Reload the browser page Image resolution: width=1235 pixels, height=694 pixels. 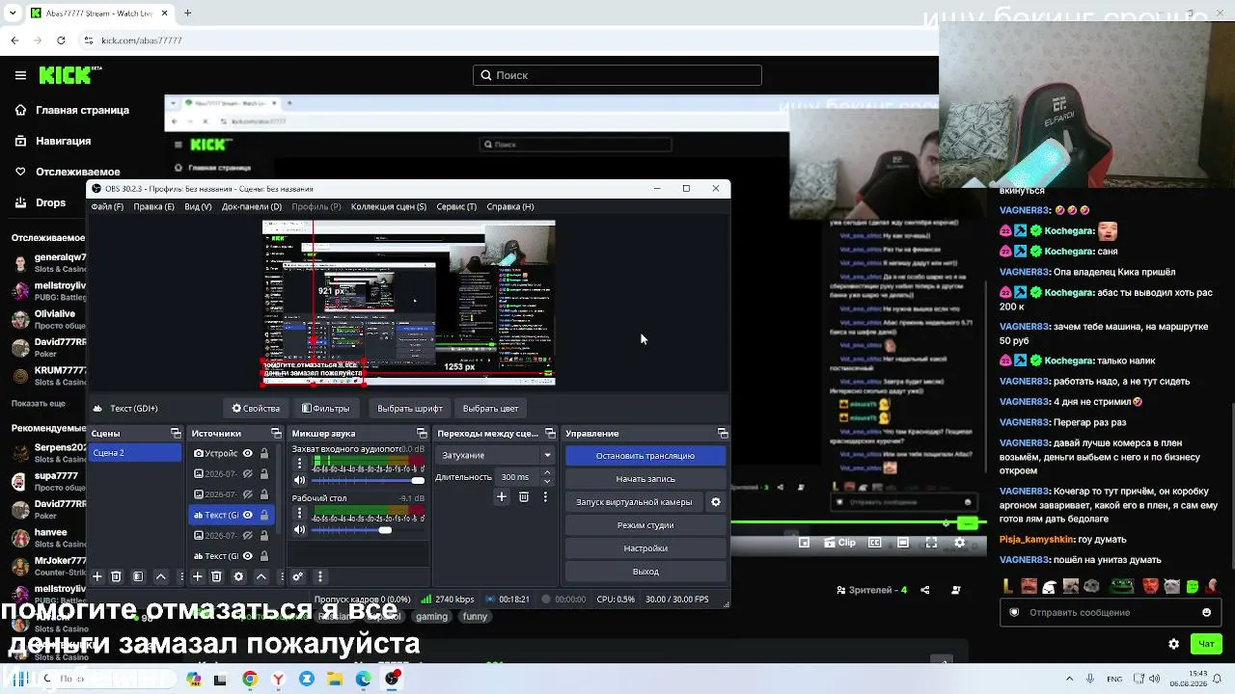tap(61, 40)
